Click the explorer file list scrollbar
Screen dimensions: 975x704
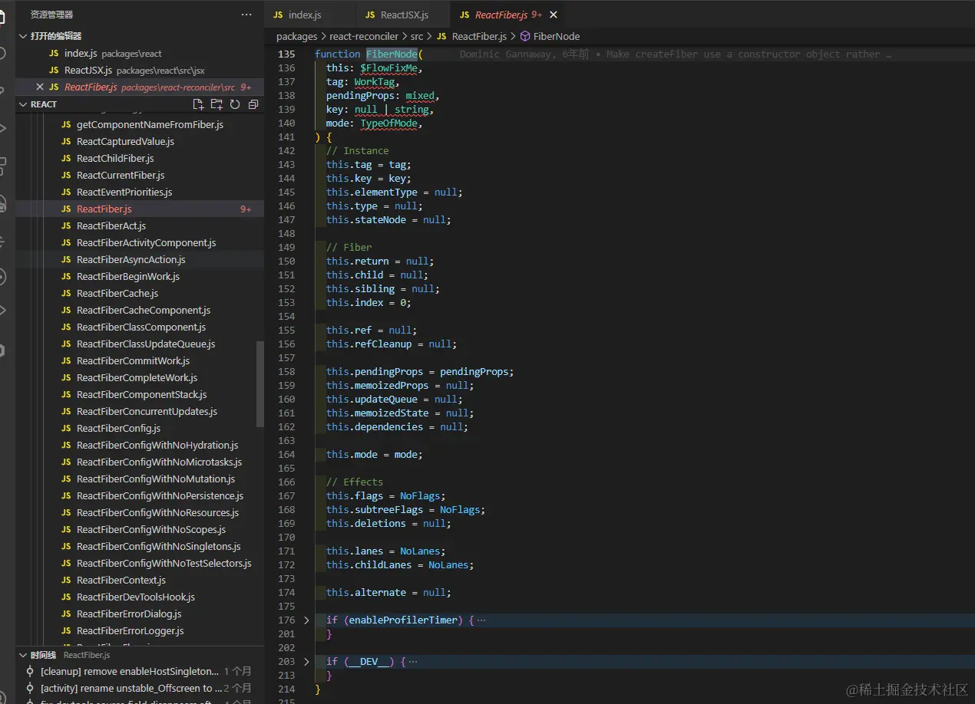tap(259, 383)
